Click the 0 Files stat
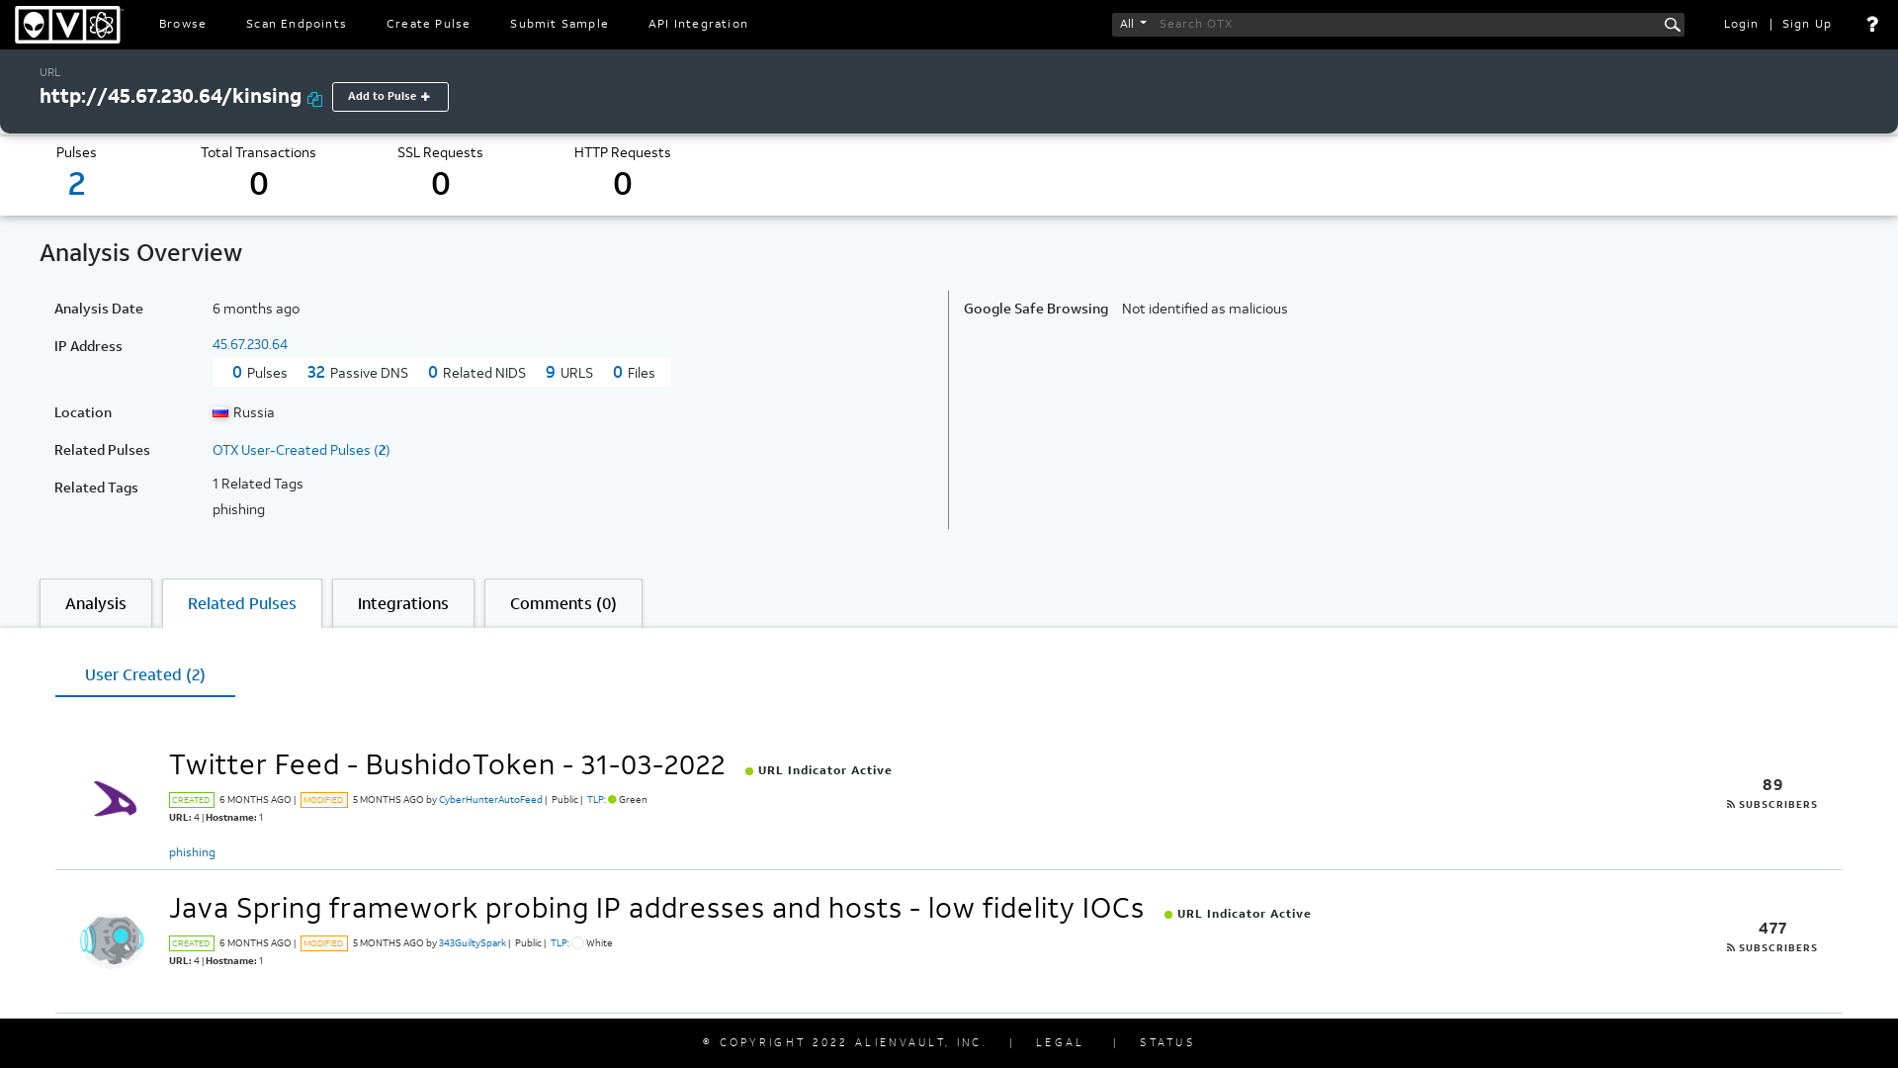1898x1068 pixels. [x=634, y=373]
